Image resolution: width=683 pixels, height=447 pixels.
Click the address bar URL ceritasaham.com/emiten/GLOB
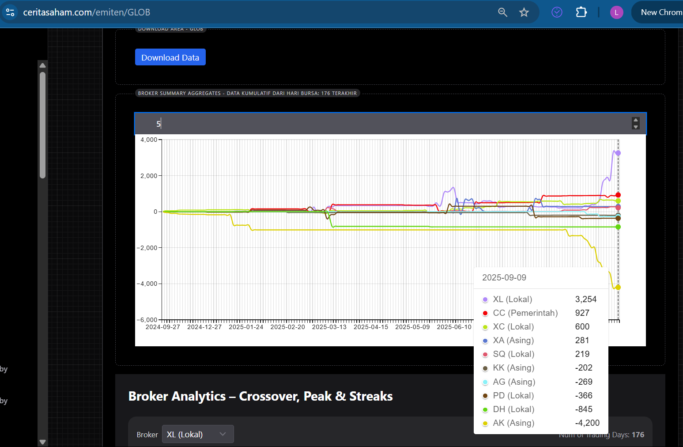(x=87, y=12)
